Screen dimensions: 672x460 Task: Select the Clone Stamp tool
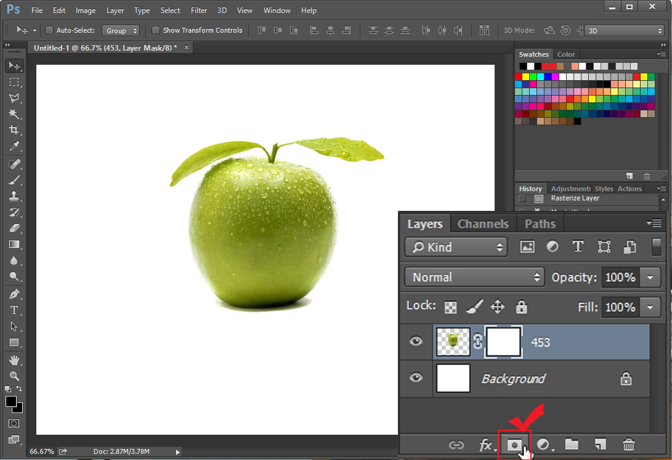coord(14,196)
